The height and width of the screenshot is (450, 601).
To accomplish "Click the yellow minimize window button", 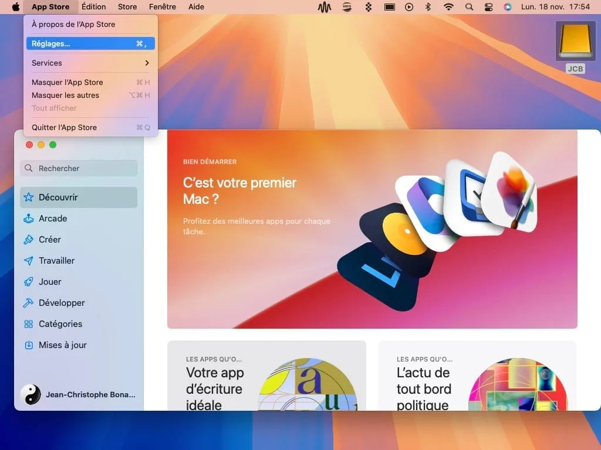I will [x=41, y=145].
